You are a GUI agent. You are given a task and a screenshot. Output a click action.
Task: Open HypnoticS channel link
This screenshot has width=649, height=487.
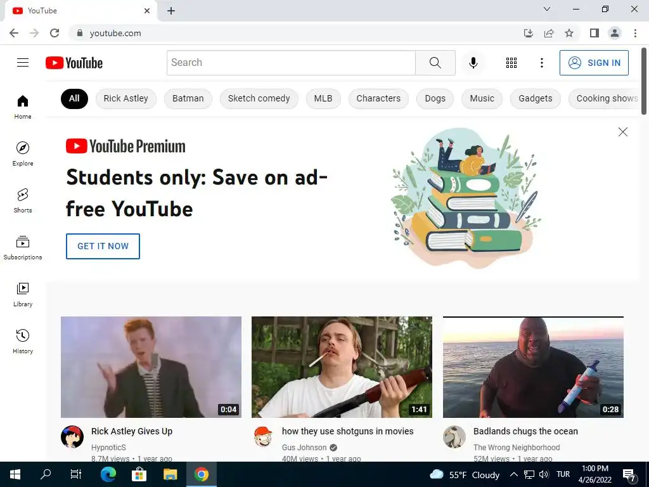pyautogui.click(x=108, y=447)
